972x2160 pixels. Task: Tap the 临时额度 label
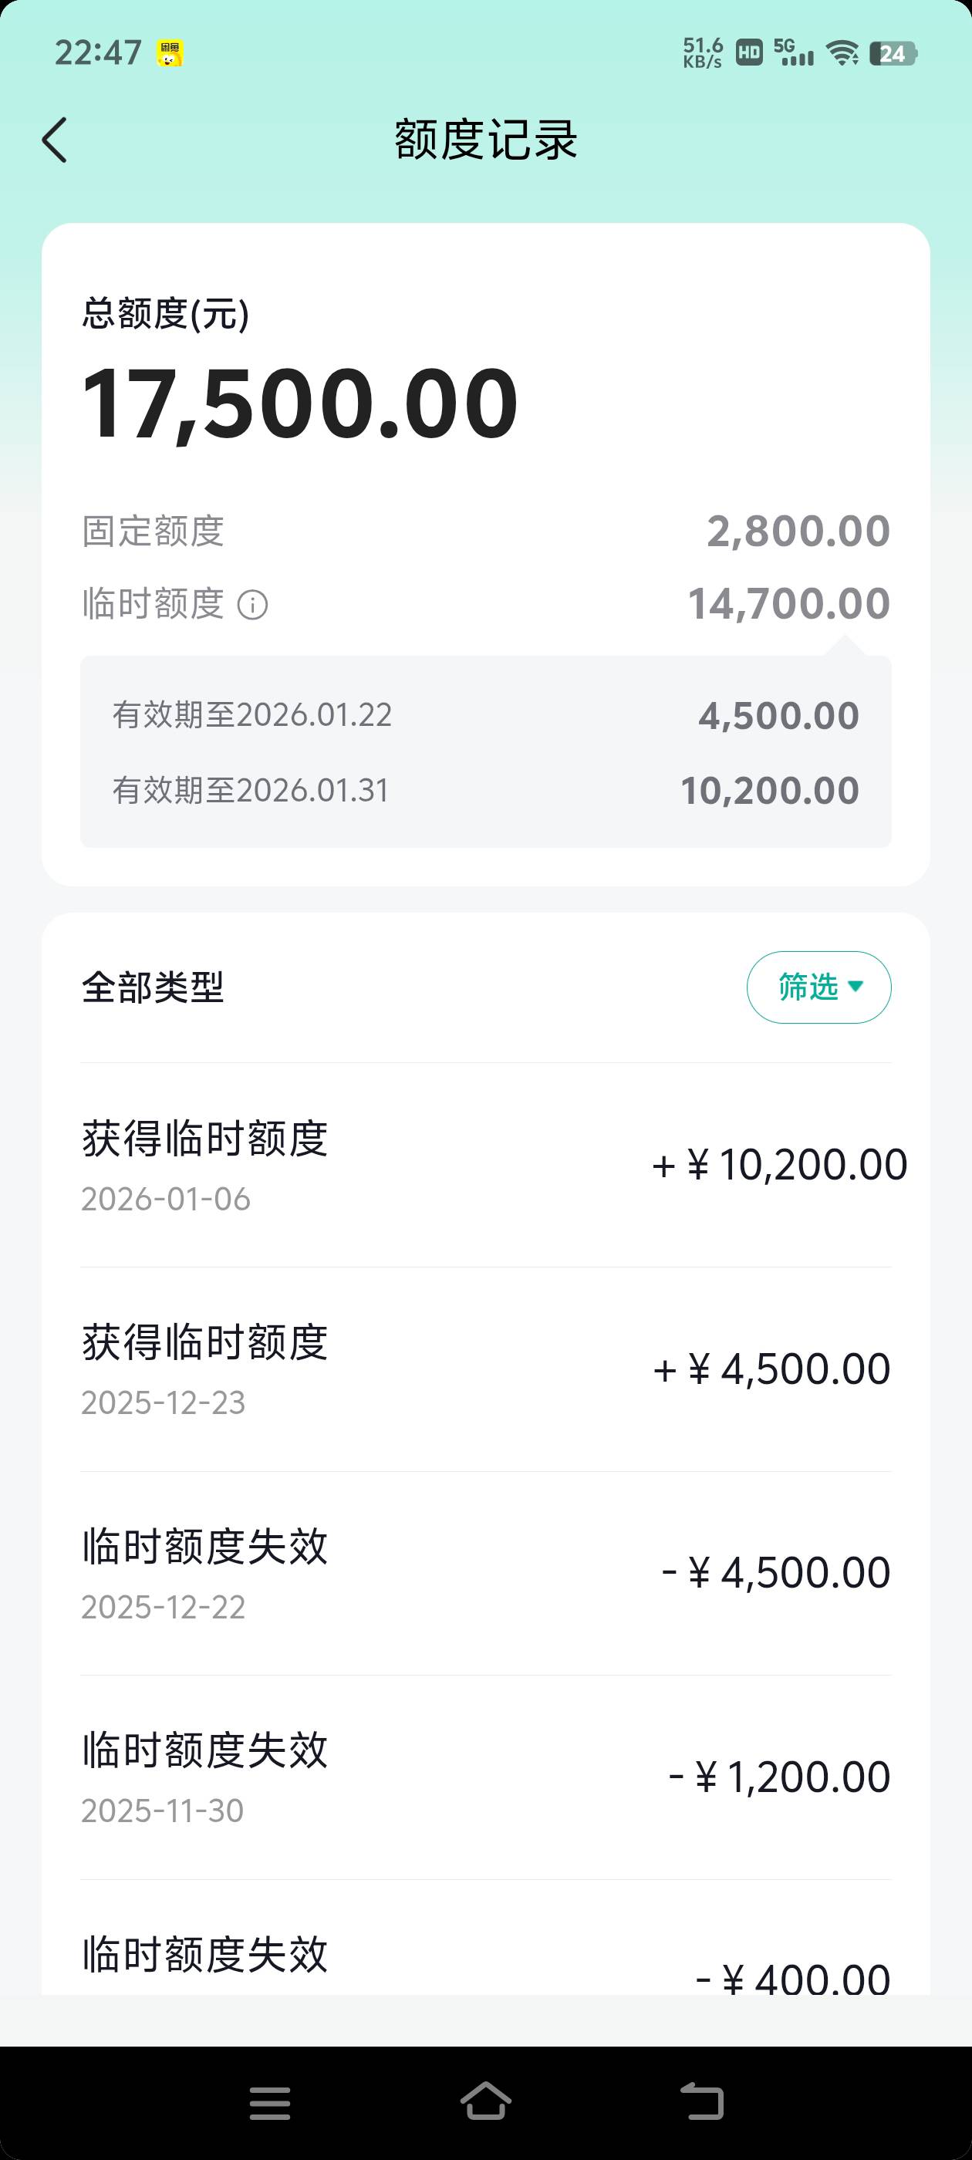coord(153,604)
